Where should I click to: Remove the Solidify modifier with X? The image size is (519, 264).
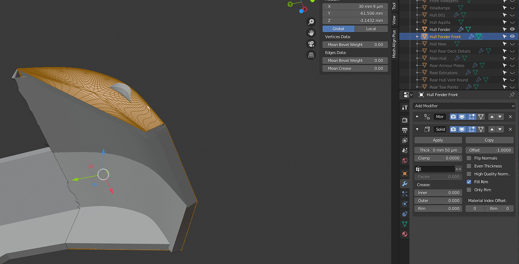click(x=510, y=129)
